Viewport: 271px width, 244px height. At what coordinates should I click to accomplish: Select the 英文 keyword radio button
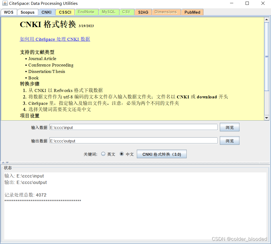(103, 154)
